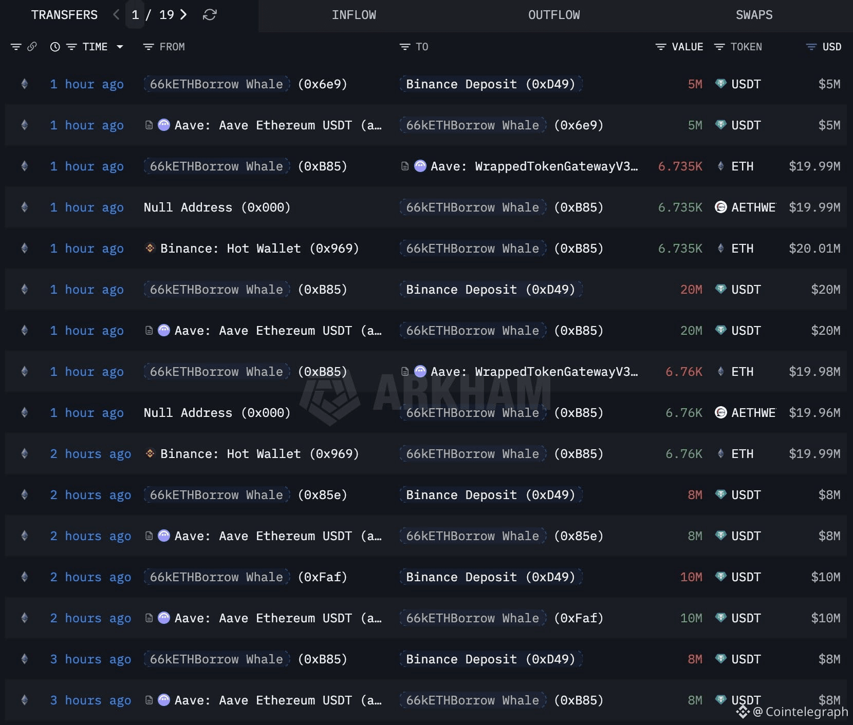Refresh the transfers list
Image resolution: width=853 pixels, height=725 pixels.
tap(209, 15)
